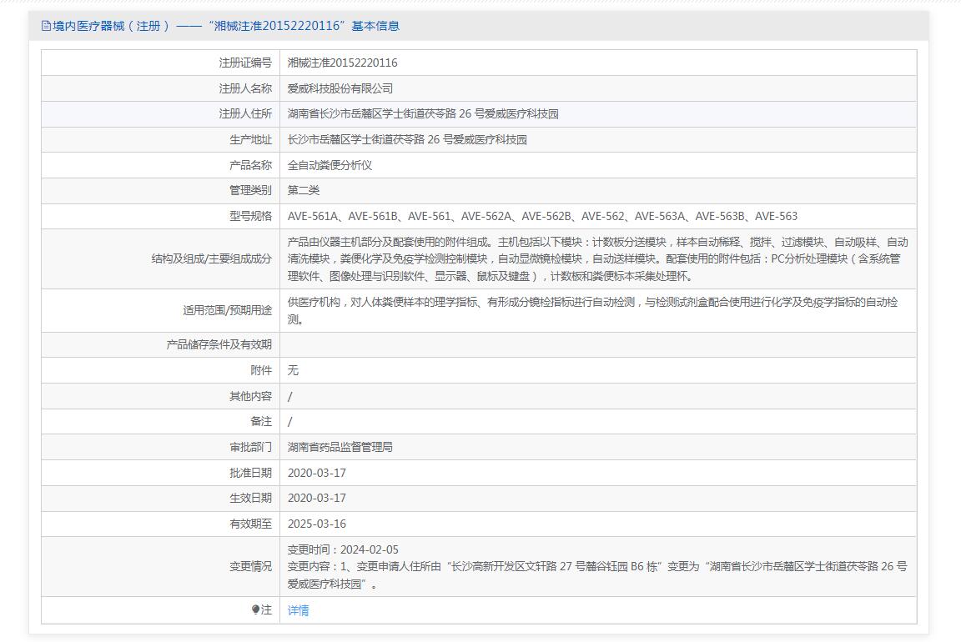
Task: Click the model list starting with AVE-561A
Action: 542,216
